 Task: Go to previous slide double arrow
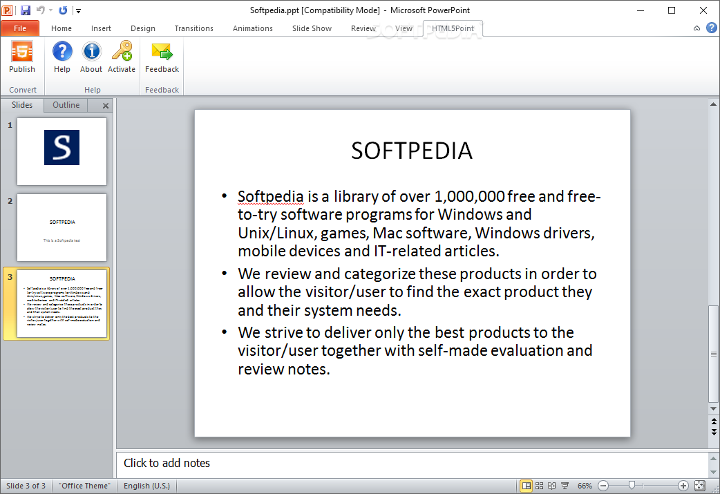(714, 421)
